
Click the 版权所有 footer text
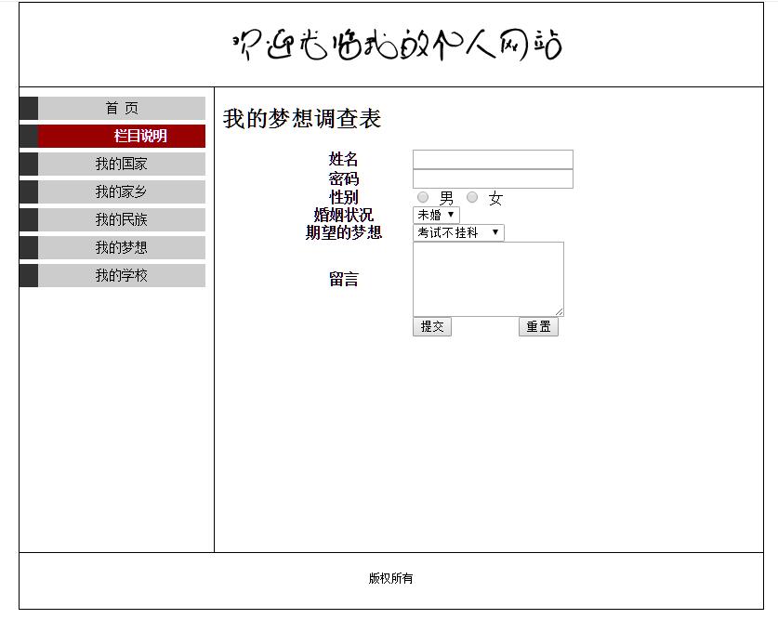pos(390,578)
